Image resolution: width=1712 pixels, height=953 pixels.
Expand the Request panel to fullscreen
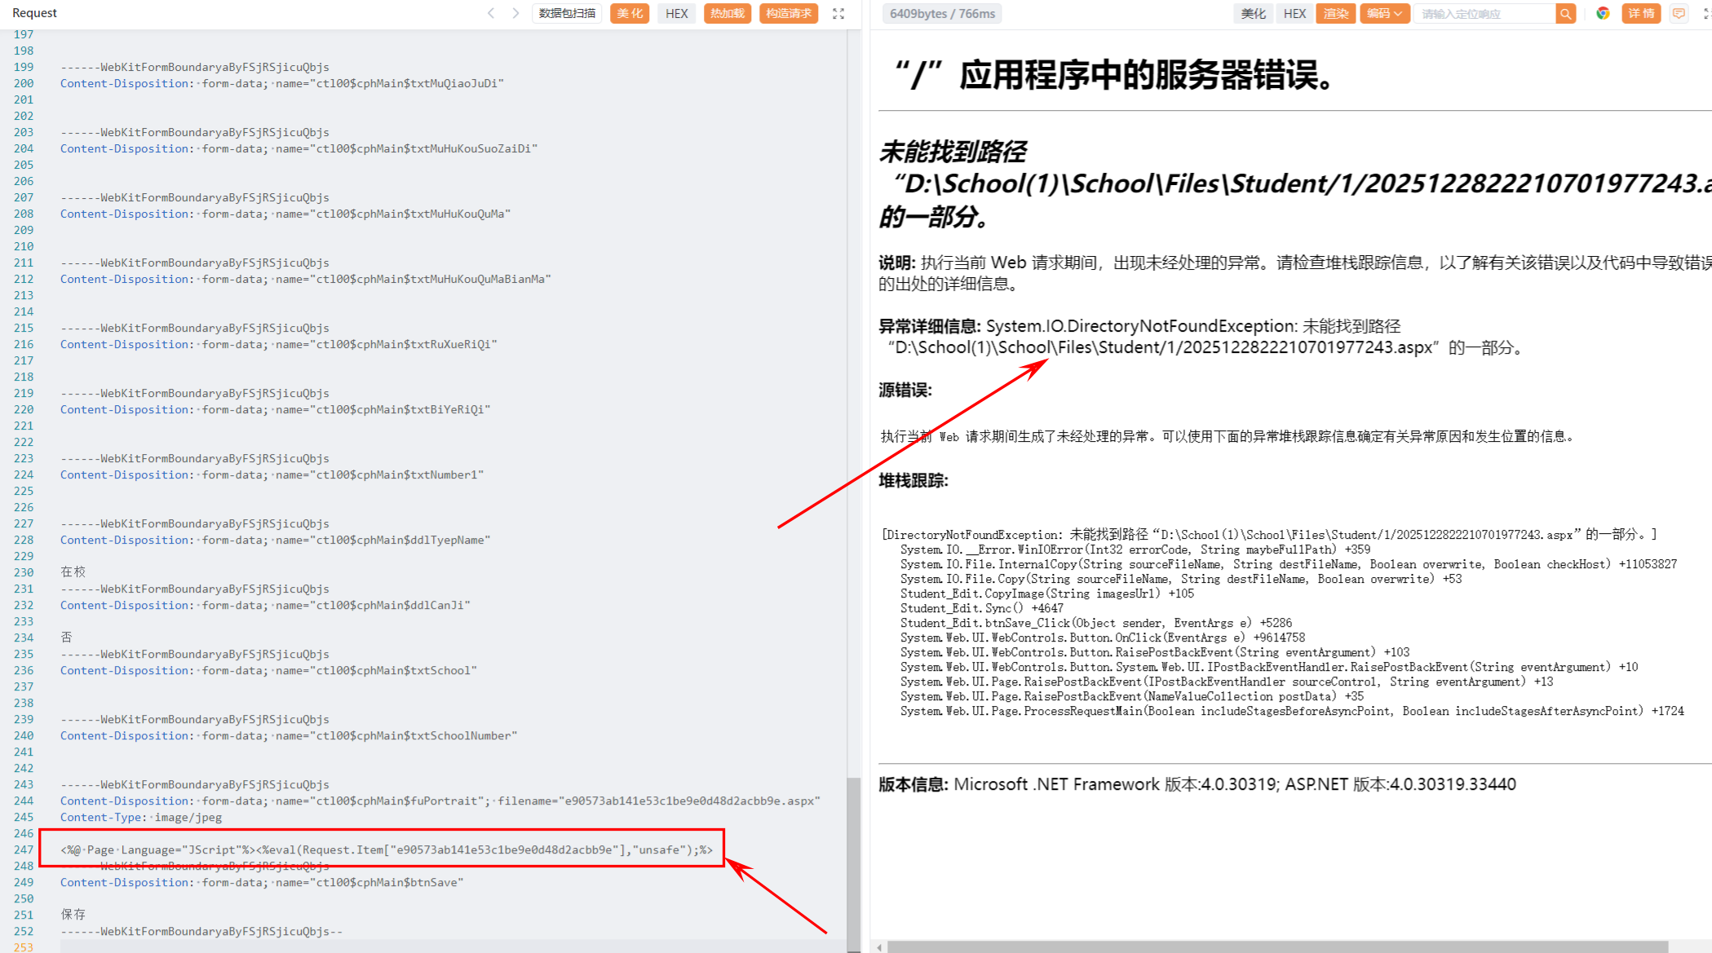coord(838,14)
